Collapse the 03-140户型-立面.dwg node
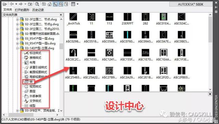The width and height of the screenshot is (219, 124). click(x=17, y=48)
